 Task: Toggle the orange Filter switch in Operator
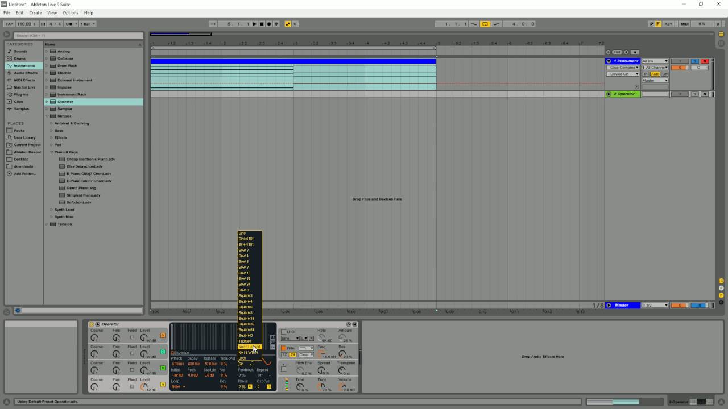pyautogui.click(x=284, y=348)
